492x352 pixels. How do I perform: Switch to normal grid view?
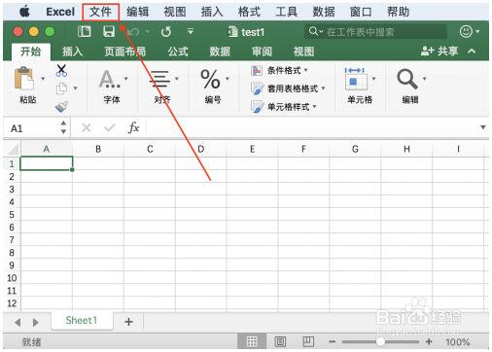(252, 341)
